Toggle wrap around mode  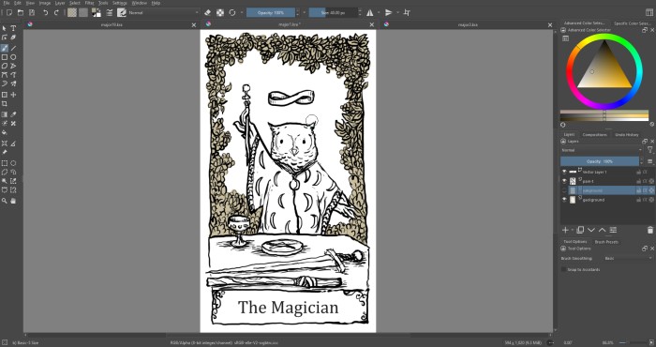click(407, 12)
